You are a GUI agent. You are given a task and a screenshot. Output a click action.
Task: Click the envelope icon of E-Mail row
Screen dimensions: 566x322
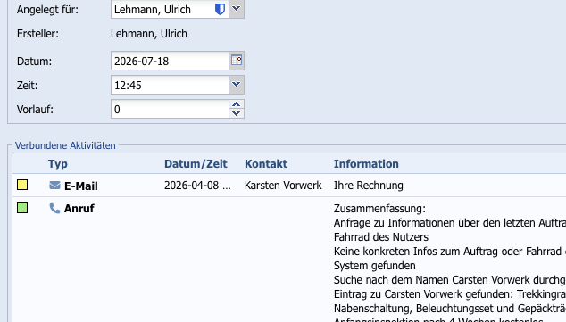[x=54, y=186]
